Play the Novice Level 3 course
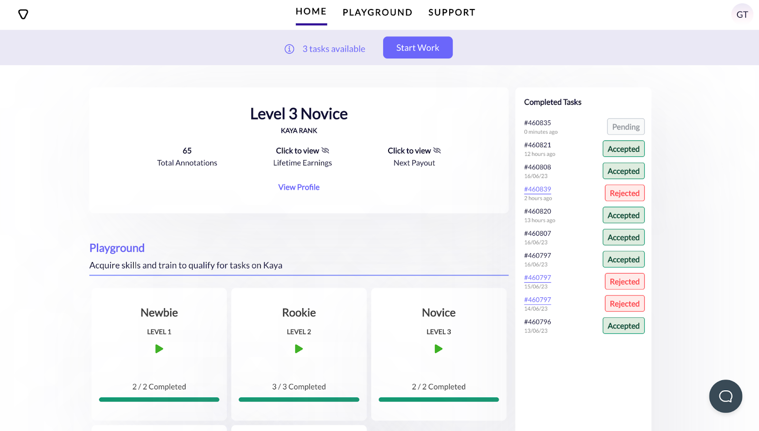Viewport: 759px width, 431px height. (x=439, y=349)
